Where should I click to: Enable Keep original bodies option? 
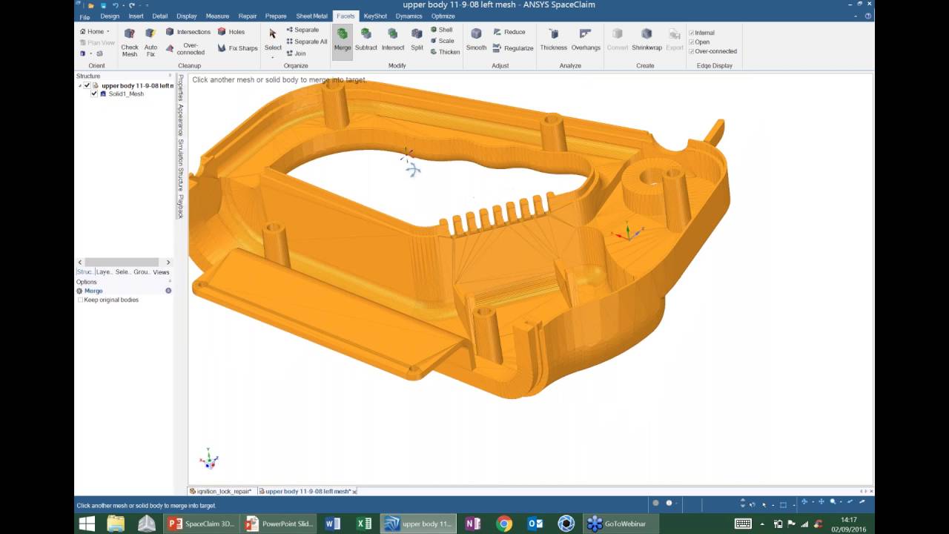coord(80,300)
